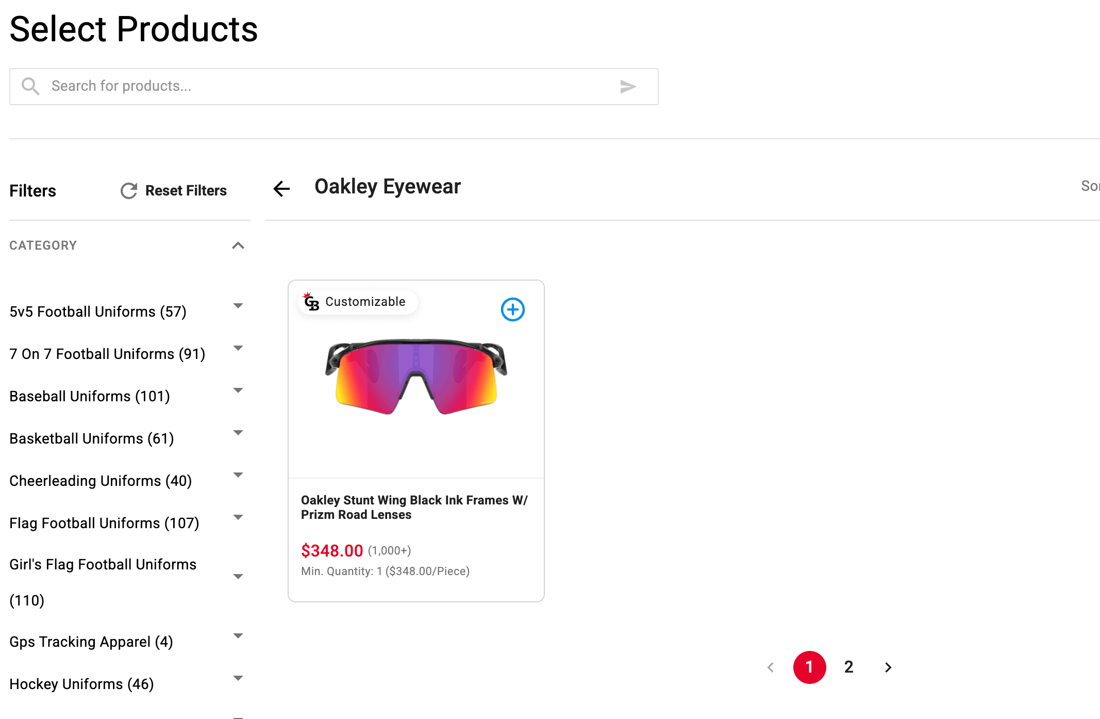Click the Search for products field

pos(330,86)
